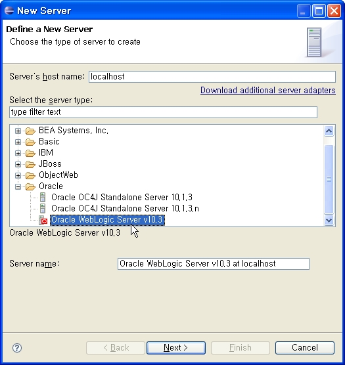The image size is (345, 365).
Task: Select the BEA Systems, Inc. category
Action: coord(74,131)
